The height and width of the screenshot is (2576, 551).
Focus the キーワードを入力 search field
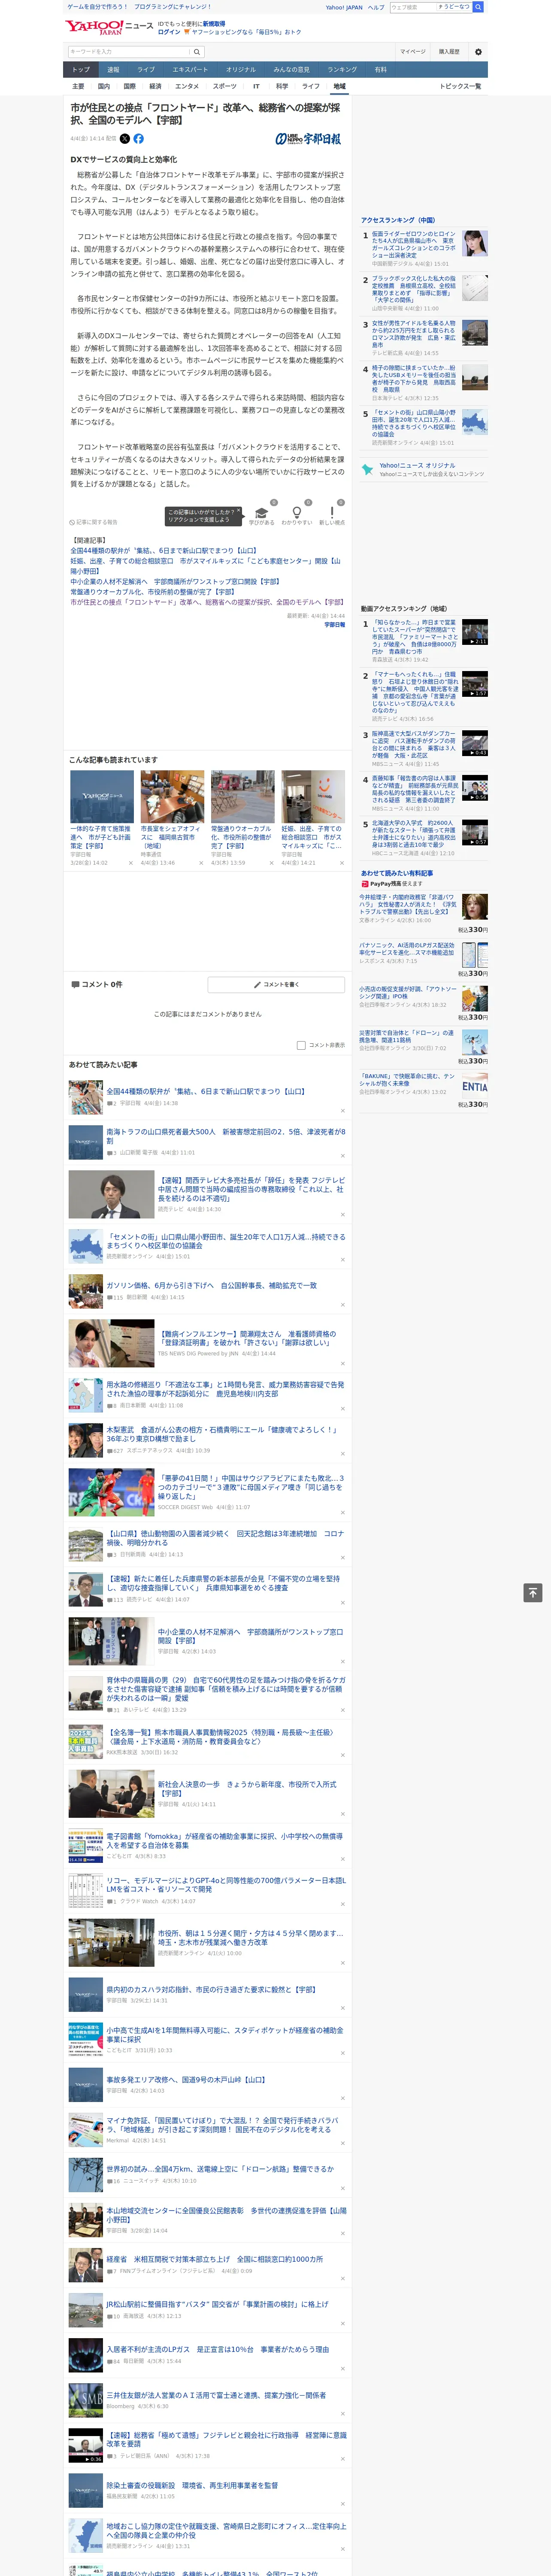click(x=129, y=52)
